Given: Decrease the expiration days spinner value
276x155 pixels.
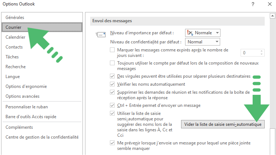Looking at the screenshot, I should [x=261, y=54].
